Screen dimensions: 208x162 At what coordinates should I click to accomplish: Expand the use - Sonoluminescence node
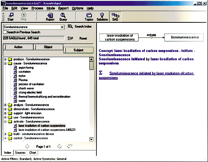click(5, 117)
